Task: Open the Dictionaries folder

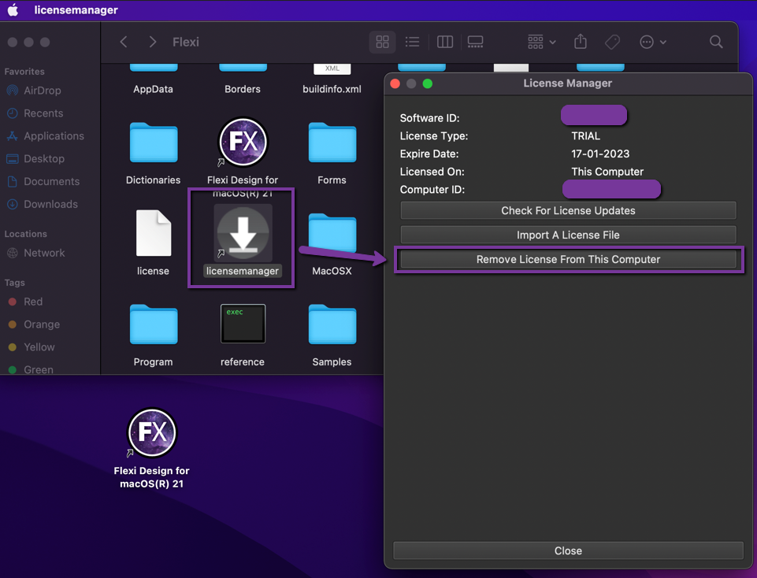Action: pos(154,143)
